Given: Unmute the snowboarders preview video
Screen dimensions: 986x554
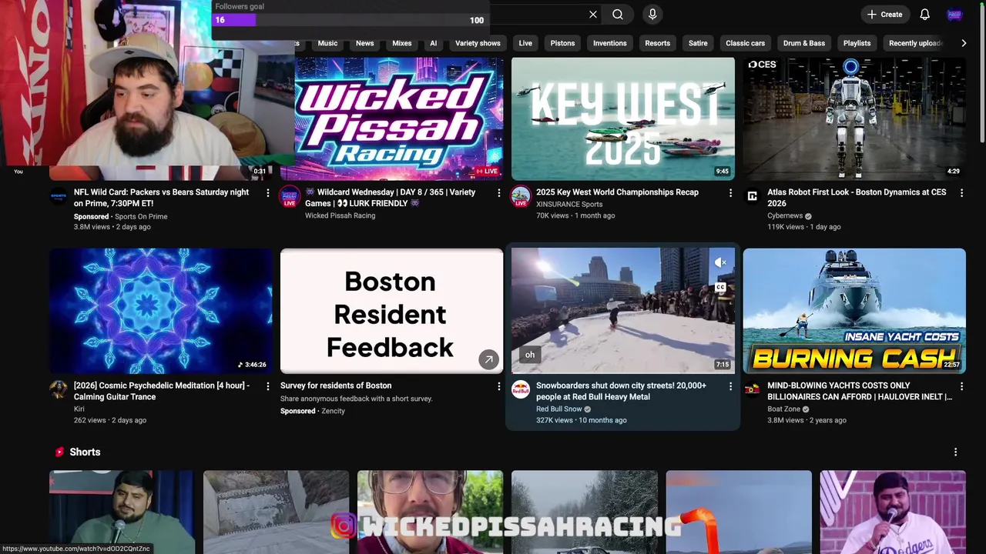Looking at the screenshot, I should click(x=720, y=263).
